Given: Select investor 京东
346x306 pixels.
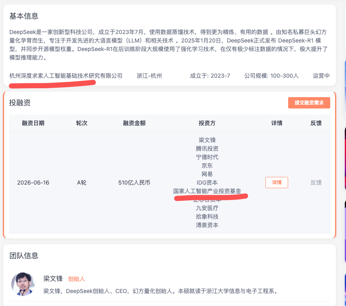Looking at the screenshot, I should pyautogui.click(x=207, y=166).
